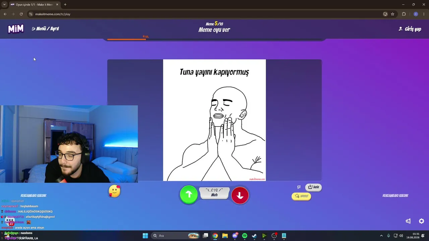Image resolution: width=429 pixels, height=241 pixels.
Task: Open the Chrome three-dot menu
Action: point(424,14)
